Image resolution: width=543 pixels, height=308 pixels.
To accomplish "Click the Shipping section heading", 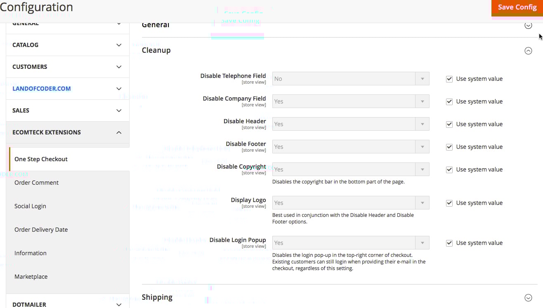I will tap(157, 297).
